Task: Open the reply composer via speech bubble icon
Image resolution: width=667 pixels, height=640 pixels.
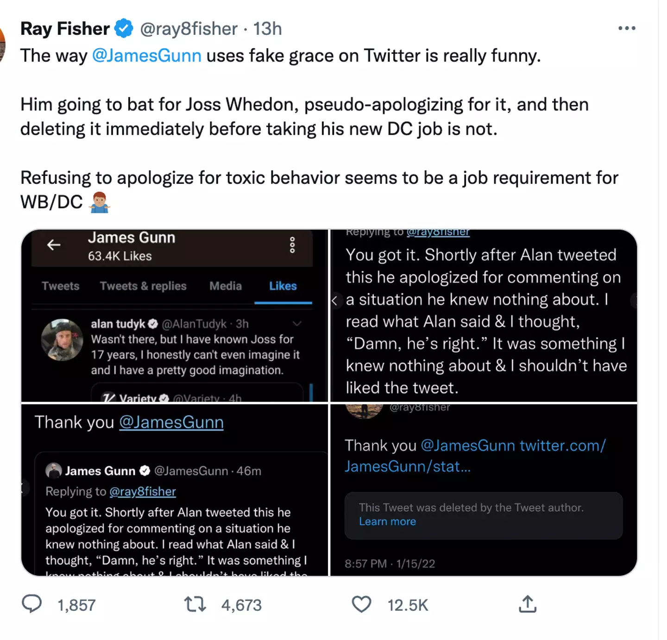Action: pyautogui.click(x=31, y=603)
